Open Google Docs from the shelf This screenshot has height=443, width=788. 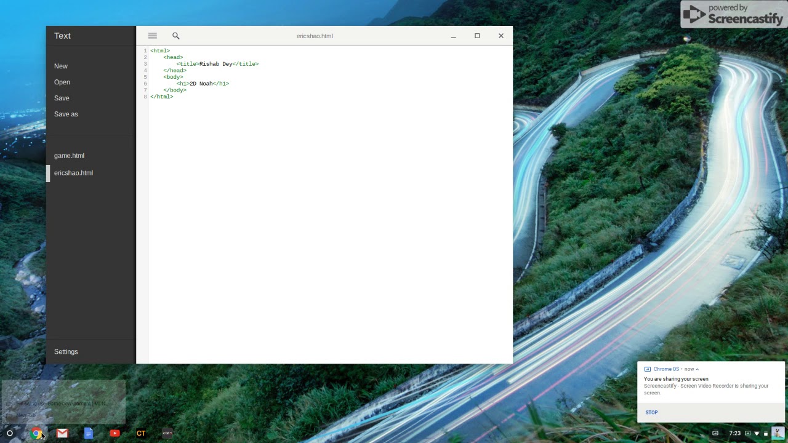(89, 433)
